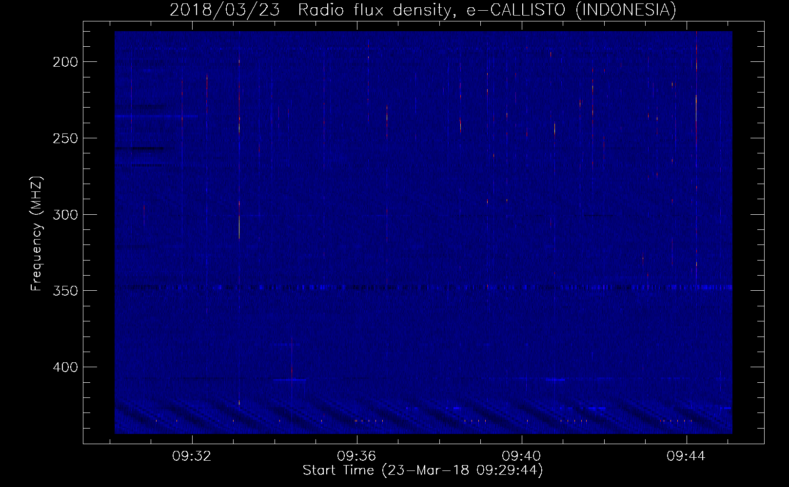Click the 09:40 time tick label
The width and height of the screenshot is (789, 487).
coord(521,456)
